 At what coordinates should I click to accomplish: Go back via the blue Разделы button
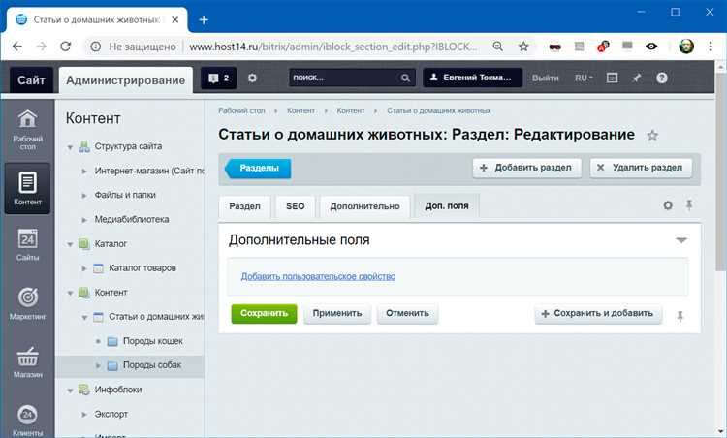pos(258,169)
